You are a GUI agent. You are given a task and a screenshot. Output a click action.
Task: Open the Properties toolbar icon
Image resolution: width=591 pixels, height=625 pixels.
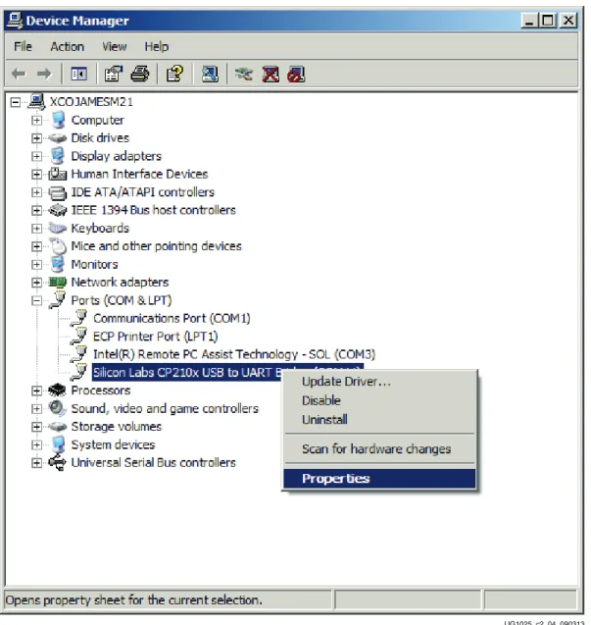114,74
